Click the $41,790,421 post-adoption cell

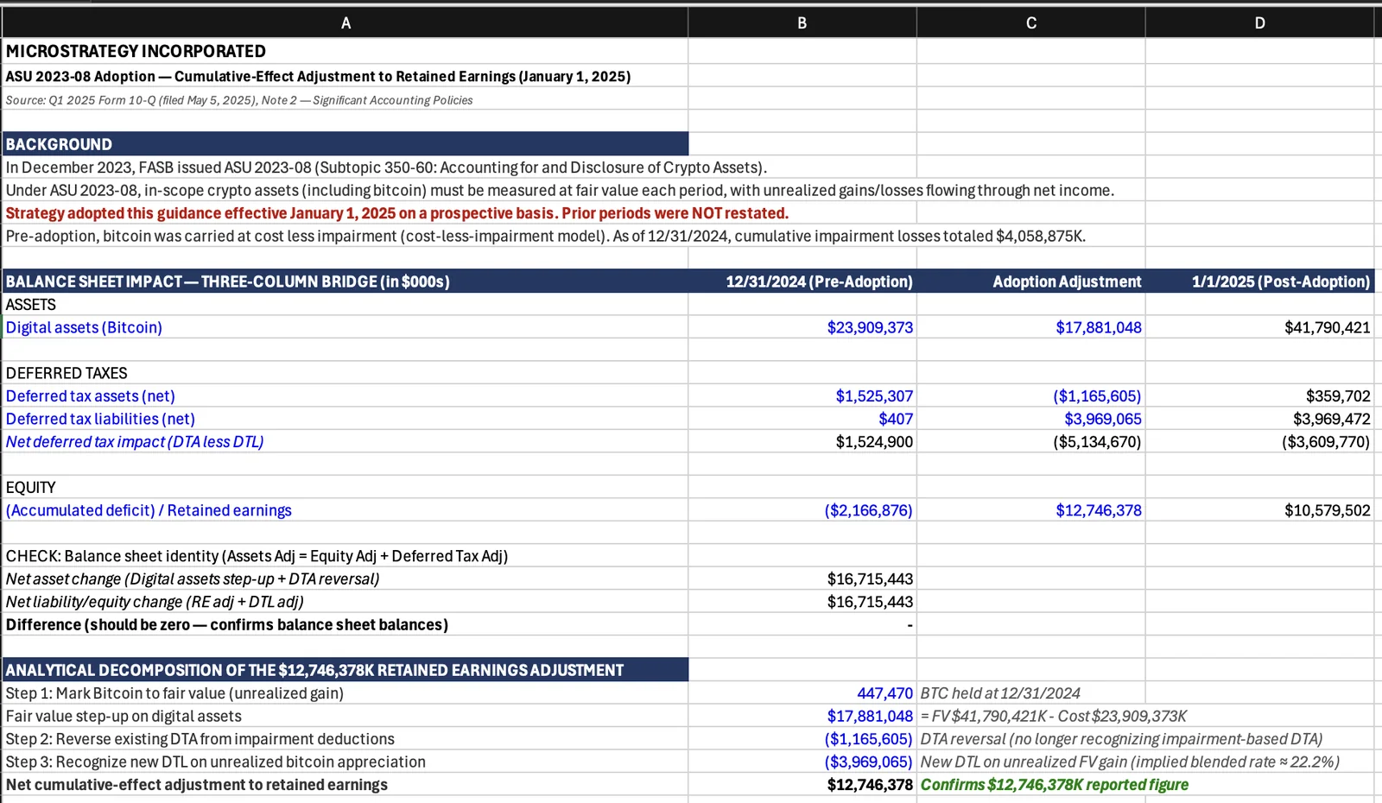pos(1259,327)
